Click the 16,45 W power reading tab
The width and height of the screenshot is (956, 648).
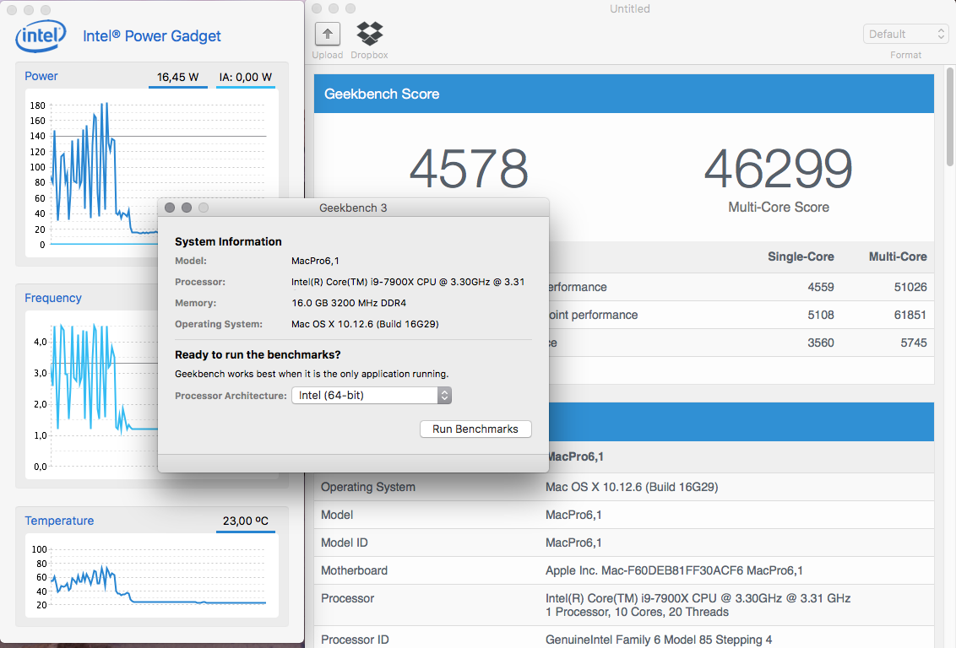click(178, 78)
